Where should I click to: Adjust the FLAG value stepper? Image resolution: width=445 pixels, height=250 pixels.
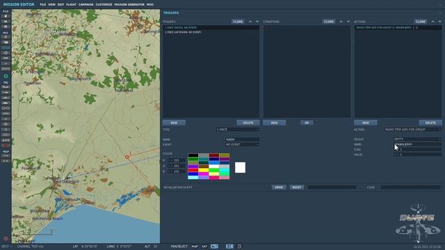[417, 149]
